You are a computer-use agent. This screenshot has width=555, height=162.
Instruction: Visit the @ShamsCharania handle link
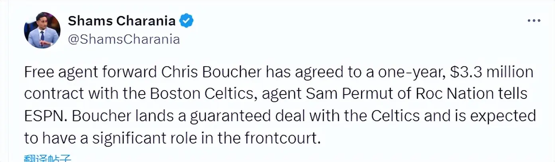click(124, 39)
